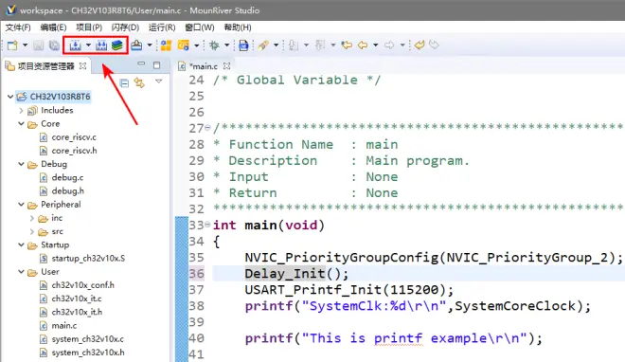The height and width of the screenshot is (362, 625).
Task: Click the New file toolbar icon
Action: [12, 45]
